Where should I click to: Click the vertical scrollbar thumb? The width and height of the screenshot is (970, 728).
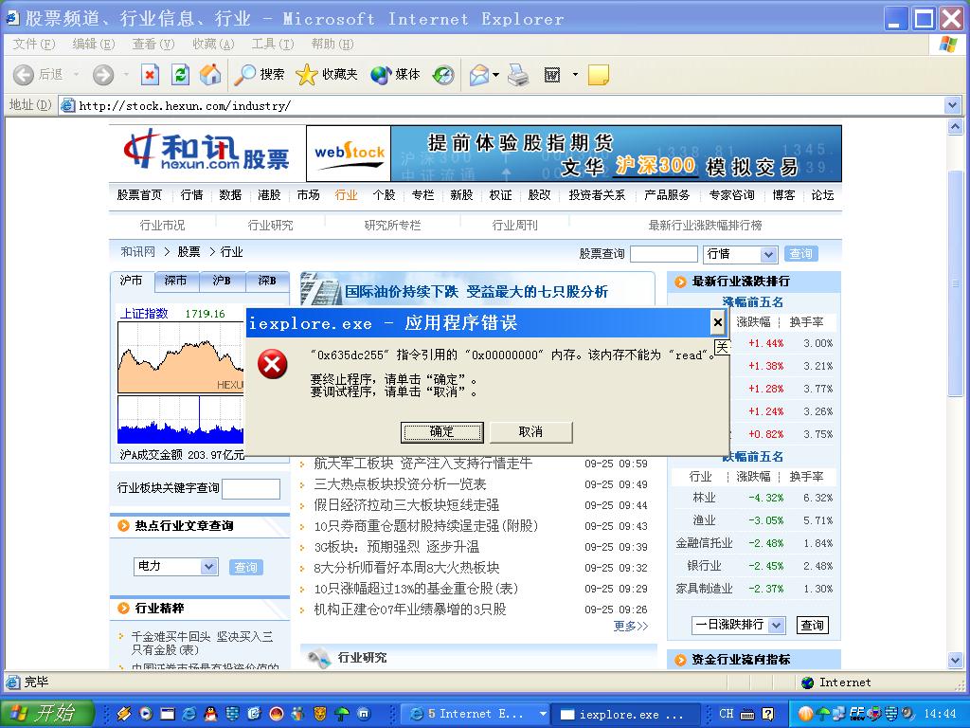click(955, 282)
